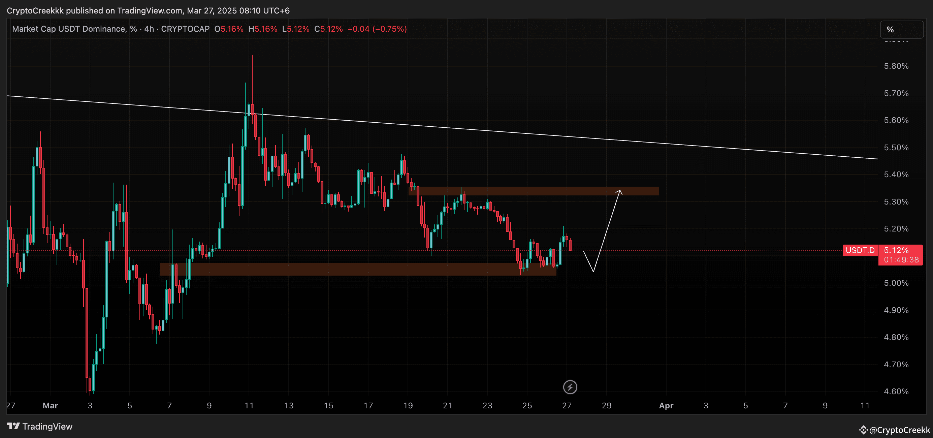Click the 5.30% price axis label

click(x=896, y=202)
